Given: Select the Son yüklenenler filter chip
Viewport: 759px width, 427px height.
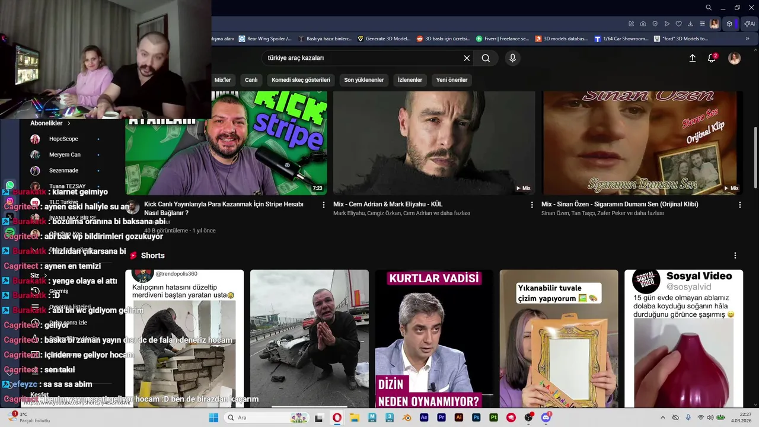Looking at the screenshot, I should tap(364, 80).
